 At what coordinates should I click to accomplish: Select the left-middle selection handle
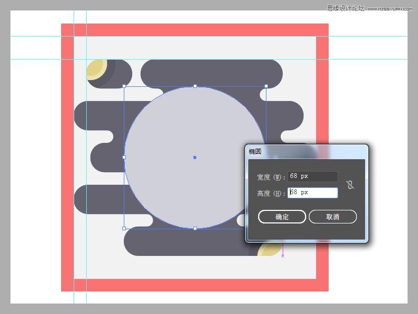(x=124, y=158)
